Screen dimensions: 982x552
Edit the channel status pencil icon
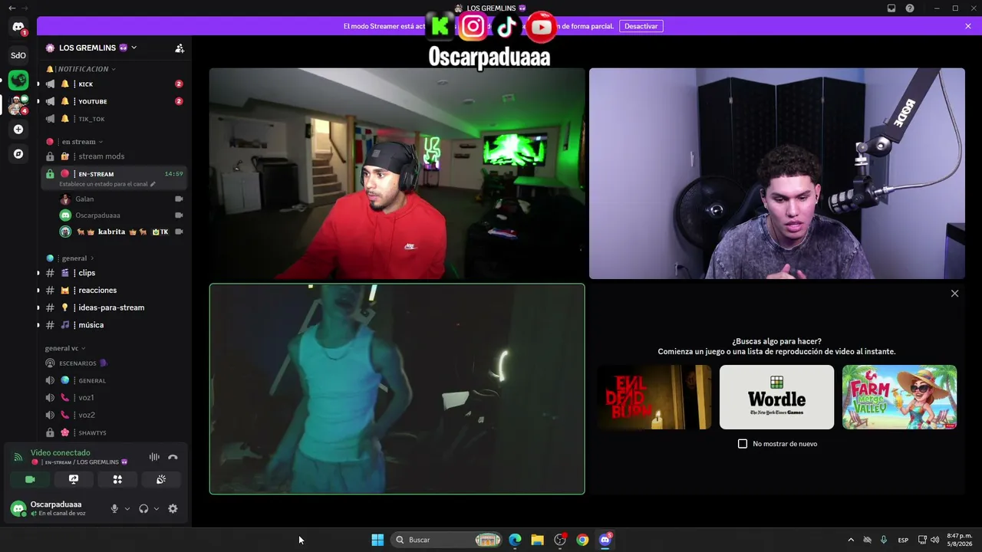pos(153,184)
